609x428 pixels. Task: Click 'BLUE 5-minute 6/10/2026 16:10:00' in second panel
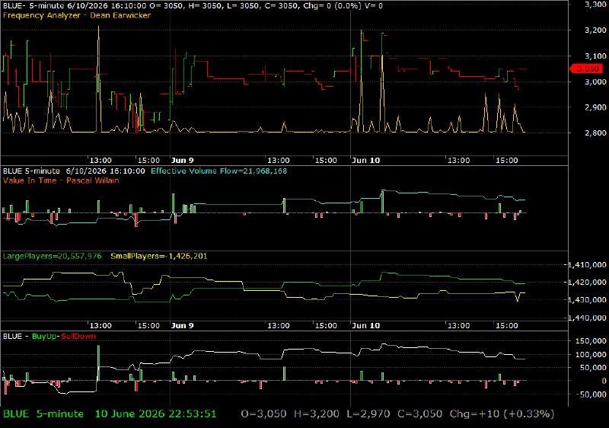click(x=74, y=171)
